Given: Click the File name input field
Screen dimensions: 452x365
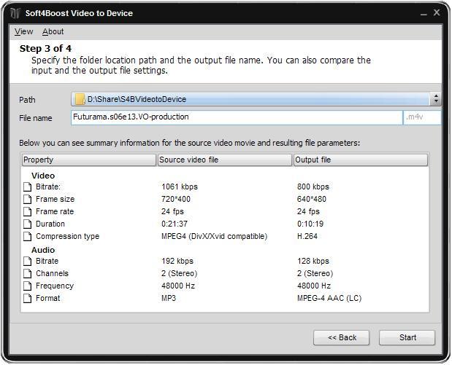Looking at the screenshot, I should click(237, 117).
